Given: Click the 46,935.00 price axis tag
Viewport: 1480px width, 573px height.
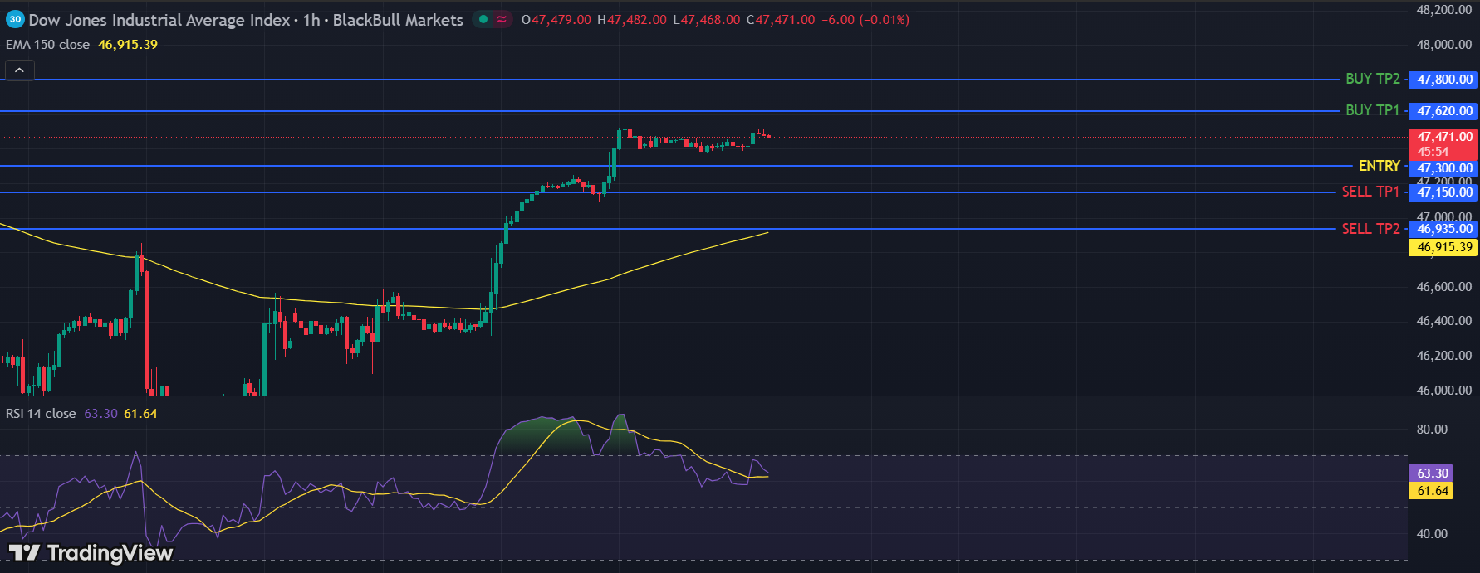Looking at the screenshot, I should (x=1443, y=229).
